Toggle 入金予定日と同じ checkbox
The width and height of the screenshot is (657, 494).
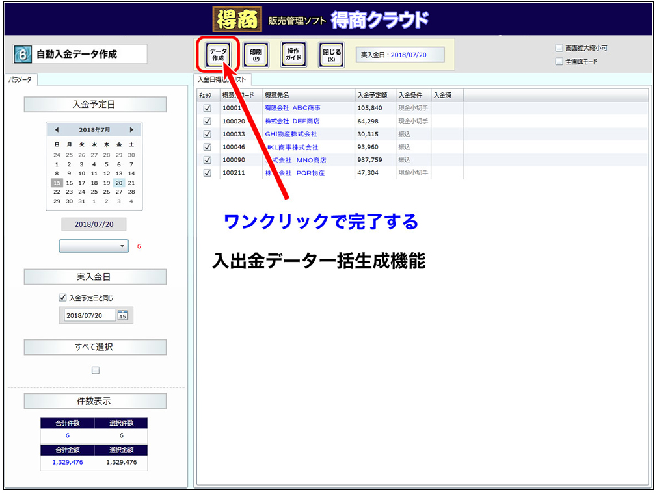click(x=62, y=298)
